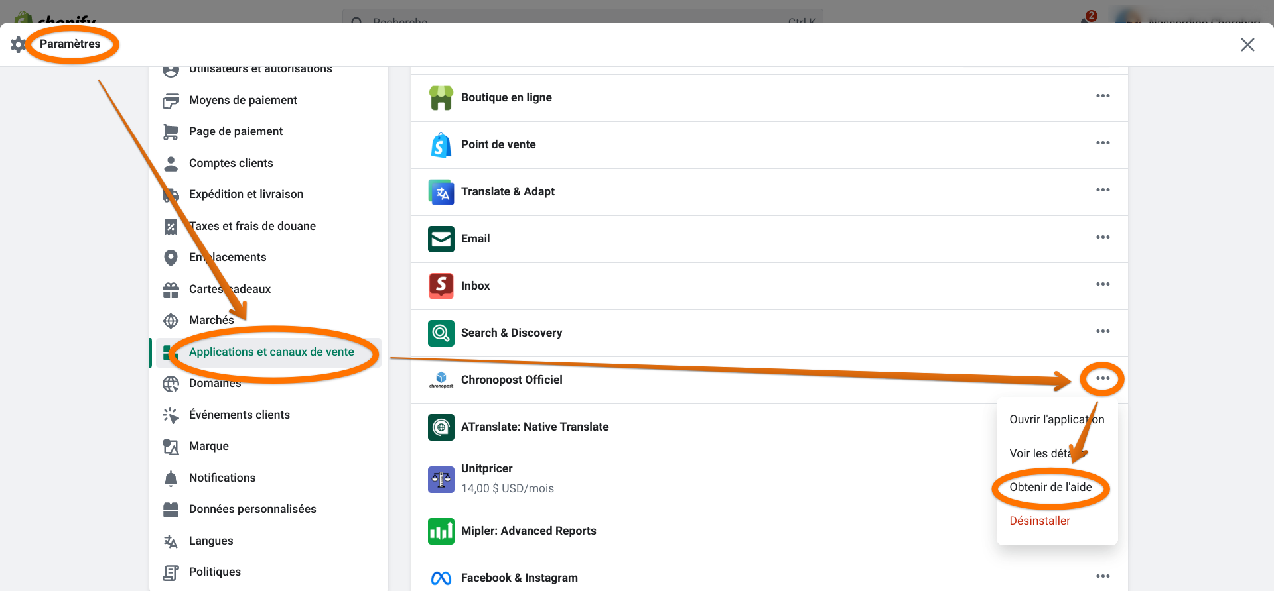Click the Boutique en ligne store icon

point(441,98)
